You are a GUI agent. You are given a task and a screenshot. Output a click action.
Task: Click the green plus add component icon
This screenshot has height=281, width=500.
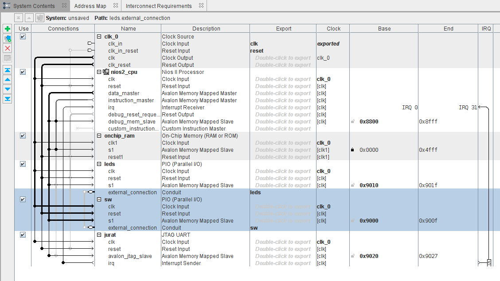[8, 29]
